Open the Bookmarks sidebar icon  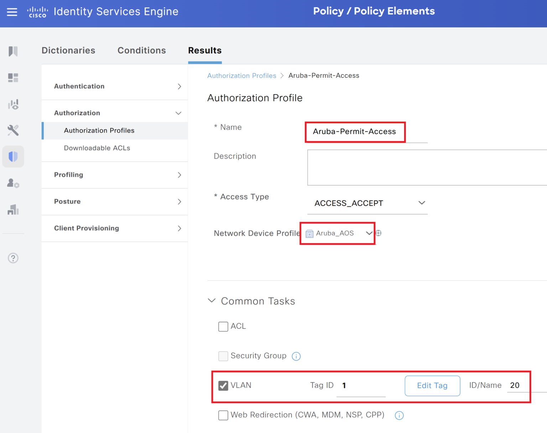[x=13, y=51]
